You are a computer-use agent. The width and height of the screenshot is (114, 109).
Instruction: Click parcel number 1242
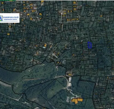tap(69, 60)
